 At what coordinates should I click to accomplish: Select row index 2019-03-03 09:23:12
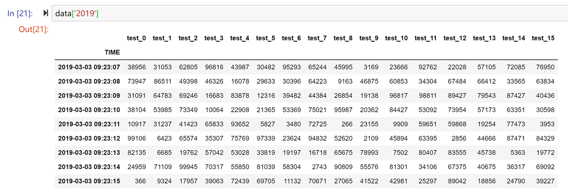point(89,138)
